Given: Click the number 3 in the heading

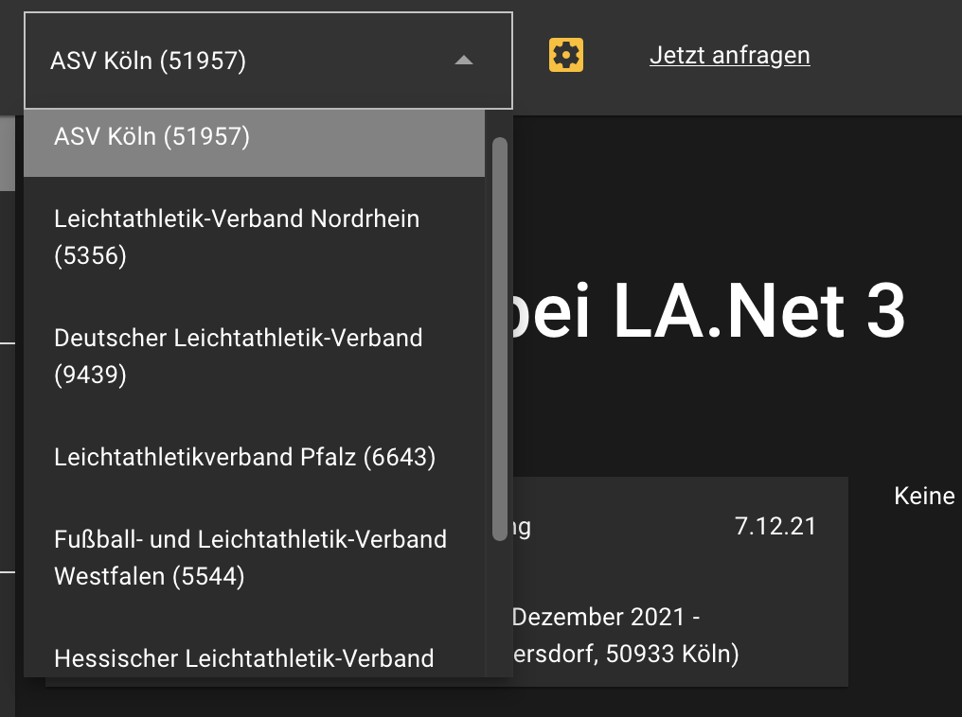Looking at the screenshot, I should click(886, 310).
